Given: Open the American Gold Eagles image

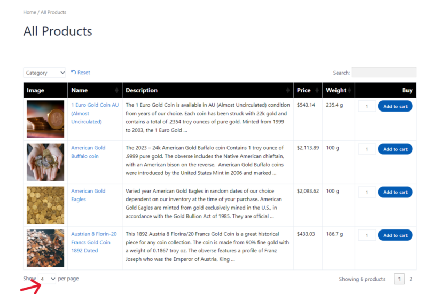Looking at the screenshot, I should pos(45,205).
